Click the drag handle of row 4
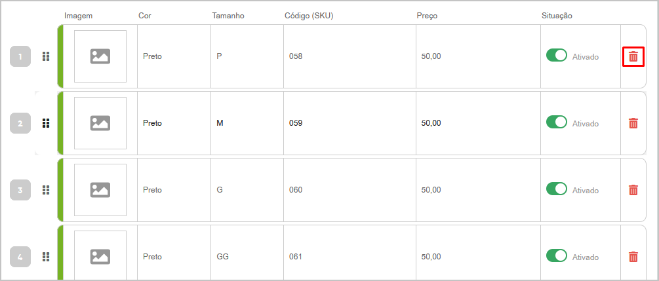Screen dimensions: 659x281 (x=47, y=257)
